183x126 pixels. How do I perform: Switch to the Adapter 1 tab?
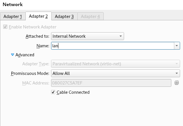(13, 17)
